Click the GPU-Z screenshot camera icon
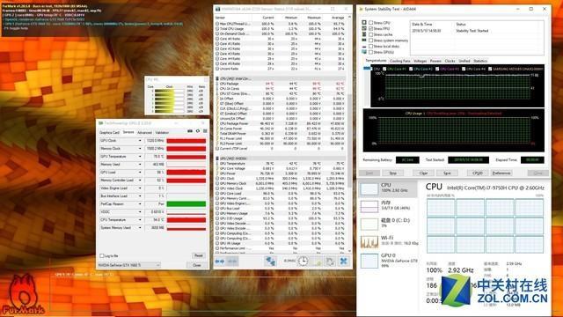The width and height of the screenshot is (563, 317). tap(190, 131)
